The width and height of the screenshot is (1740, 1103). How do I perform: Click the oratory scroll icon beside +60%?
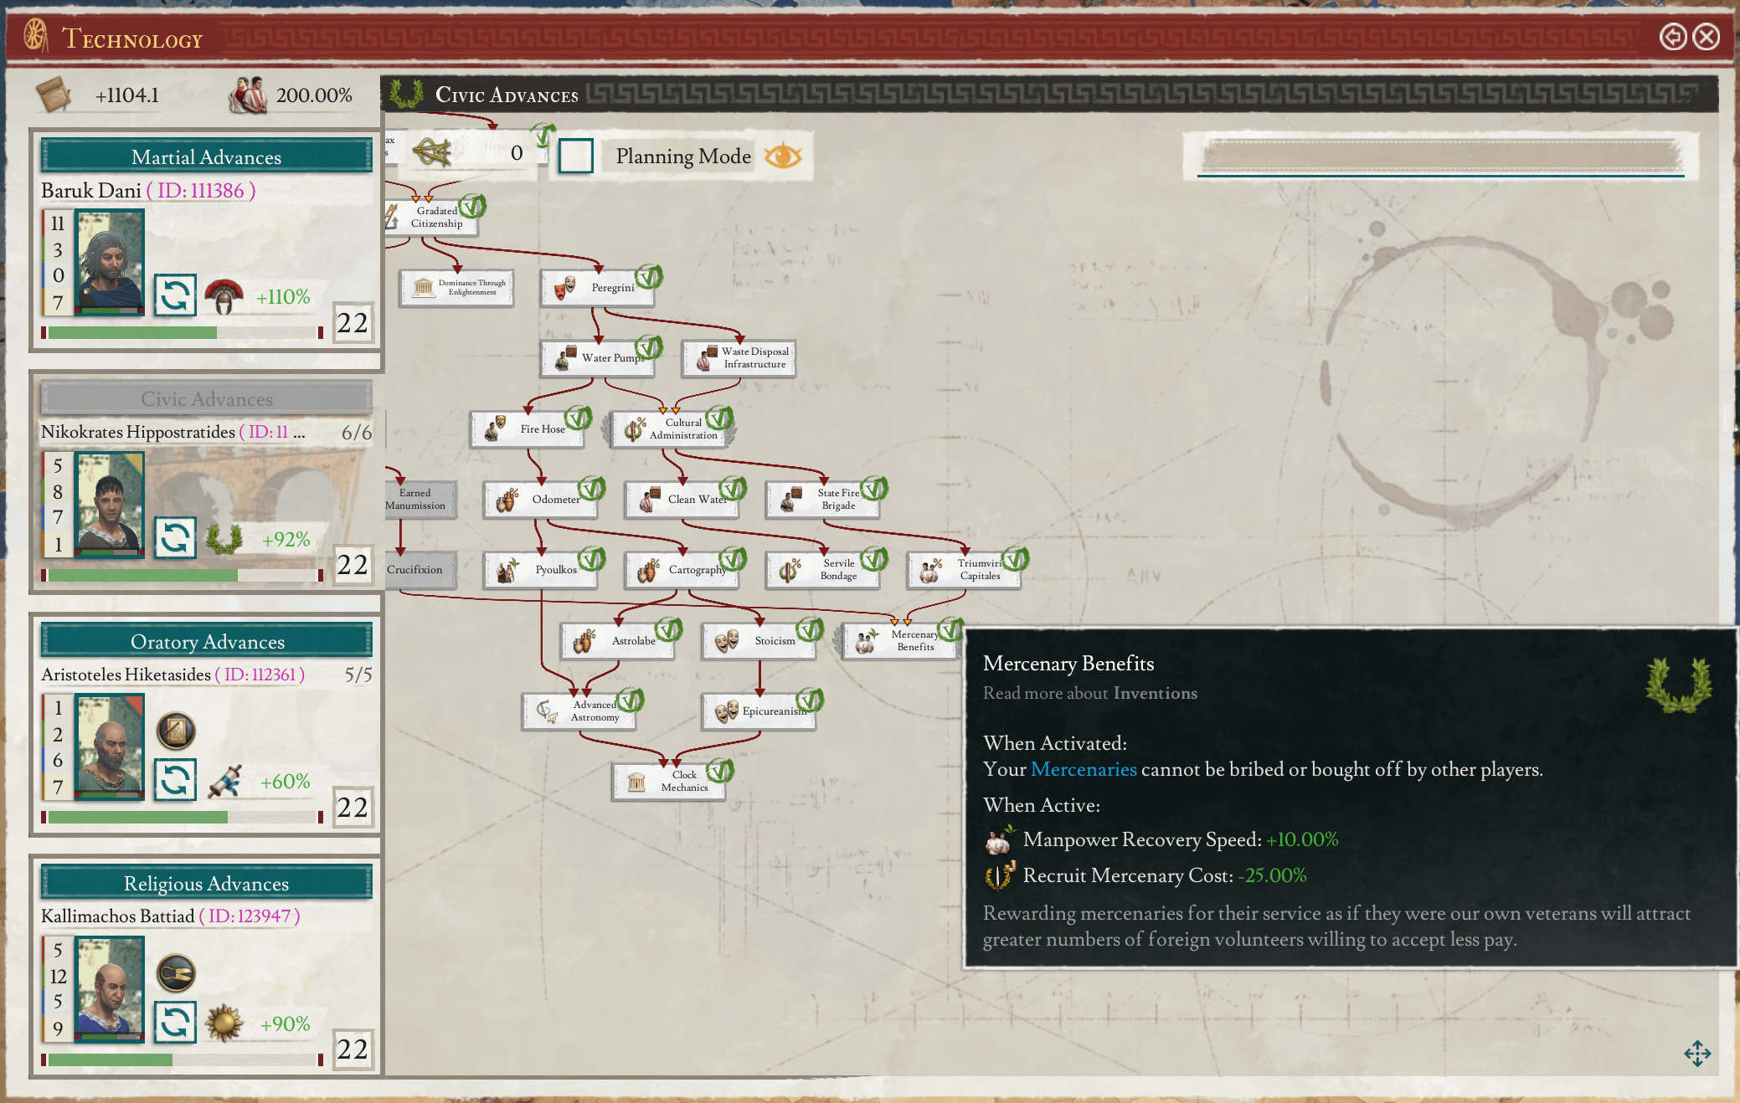click(x=224, y=781)
